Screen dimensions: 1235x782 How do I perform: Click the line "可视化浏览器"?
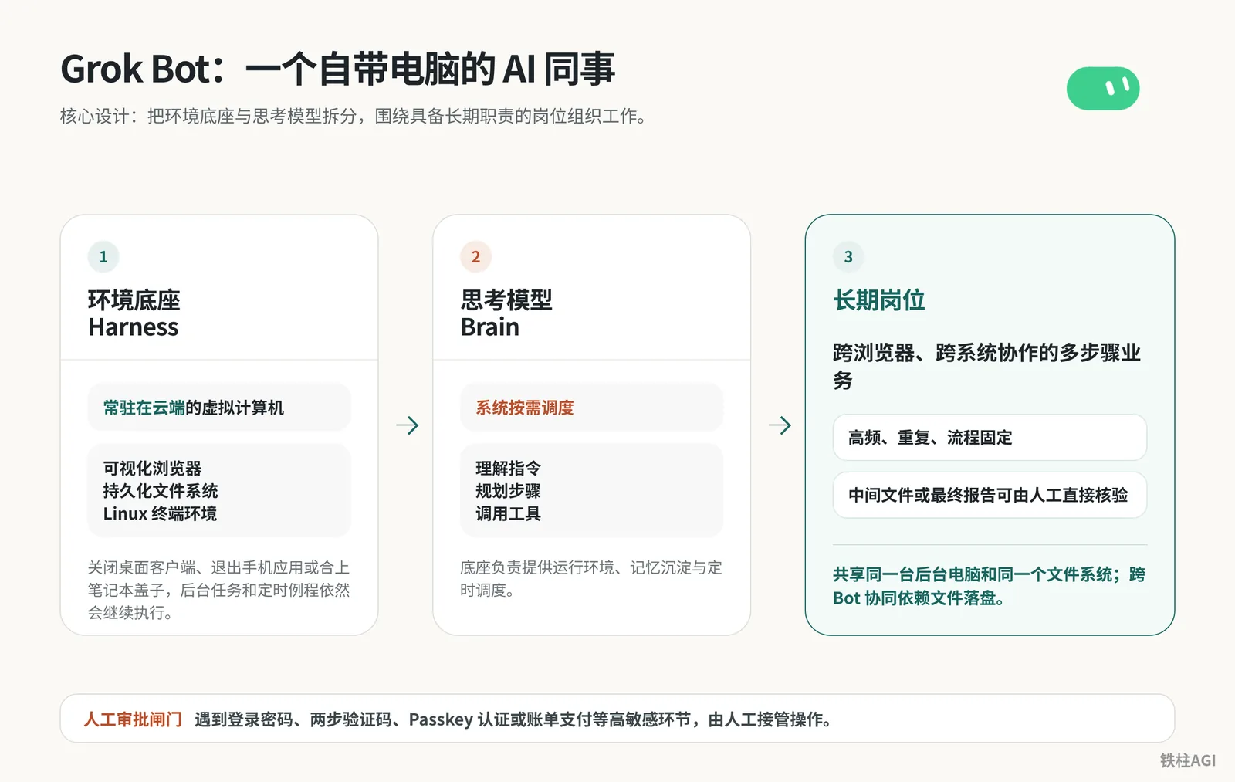(152, 469)
